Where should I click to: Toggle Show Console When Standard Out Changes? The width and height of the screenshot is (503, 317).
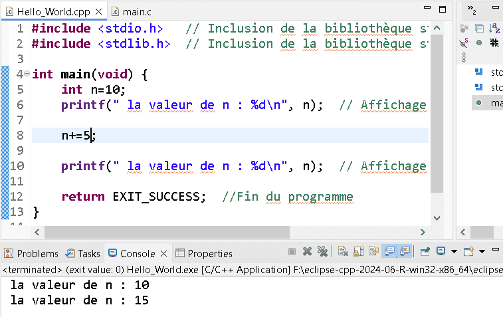390,252
